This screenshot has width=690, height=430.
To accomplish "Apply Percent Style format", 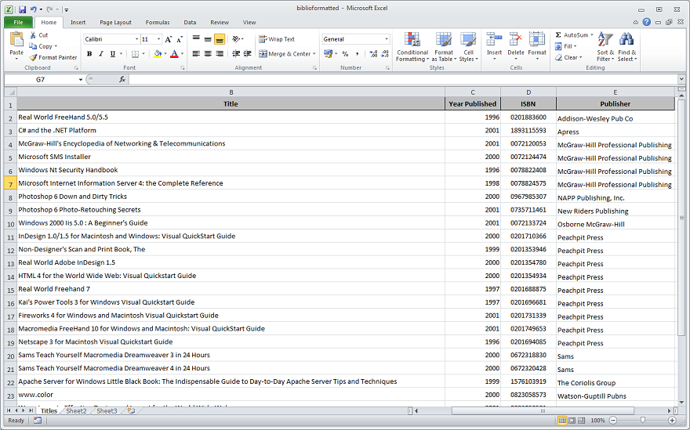I will tap(346, 53).
